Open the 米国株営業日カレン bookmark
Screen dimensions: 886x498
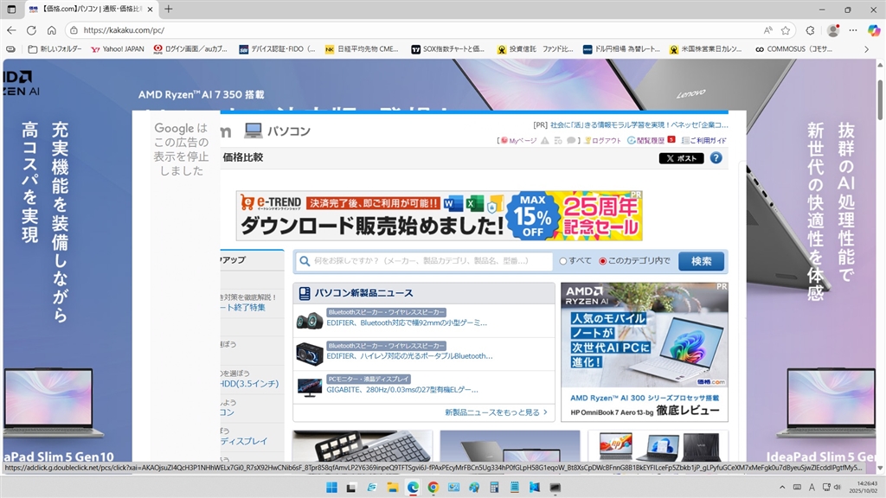[x=706, y=49]
